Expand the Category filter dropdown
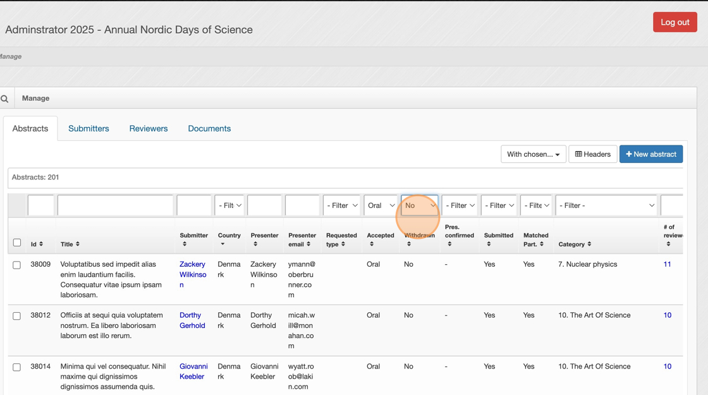Screen dimensions: 708x395 (606, 205)
